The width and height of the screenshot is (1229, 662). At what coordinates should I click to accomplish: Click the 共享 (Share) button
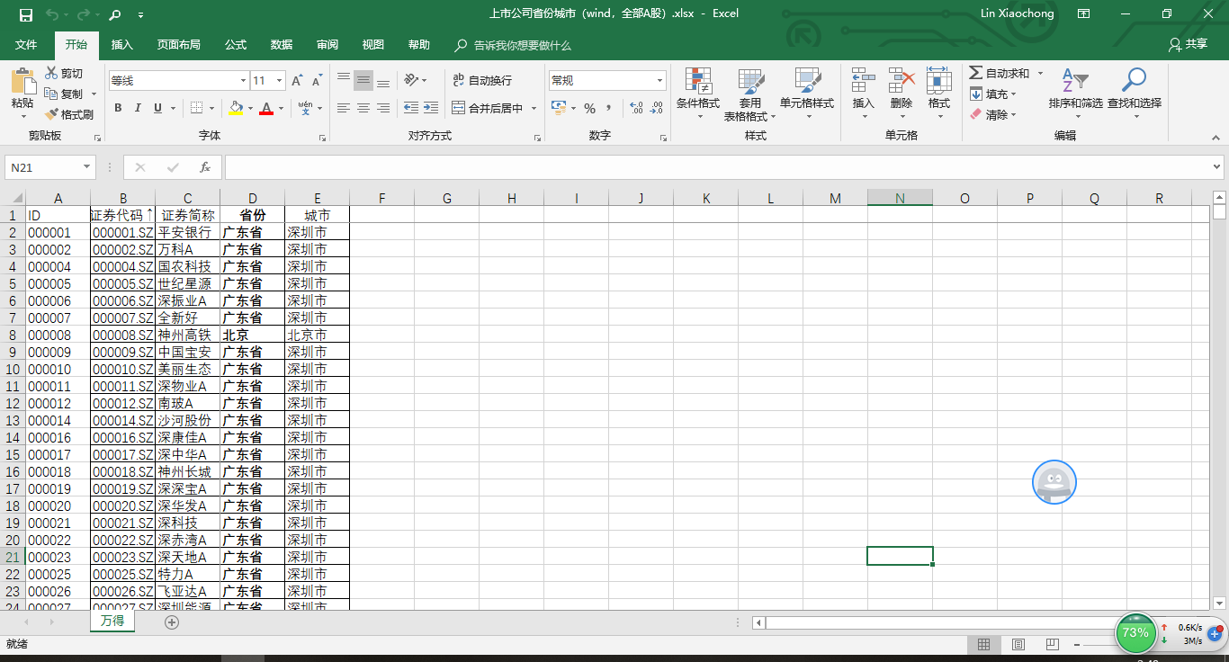[1188, 44]
